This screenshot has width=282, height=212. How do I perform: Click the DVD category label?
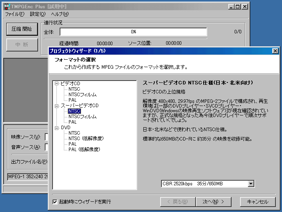click(x=66, y=128)
